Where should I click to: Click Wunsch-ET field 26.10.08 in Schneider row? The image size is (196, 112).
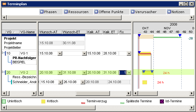point(72,82)
